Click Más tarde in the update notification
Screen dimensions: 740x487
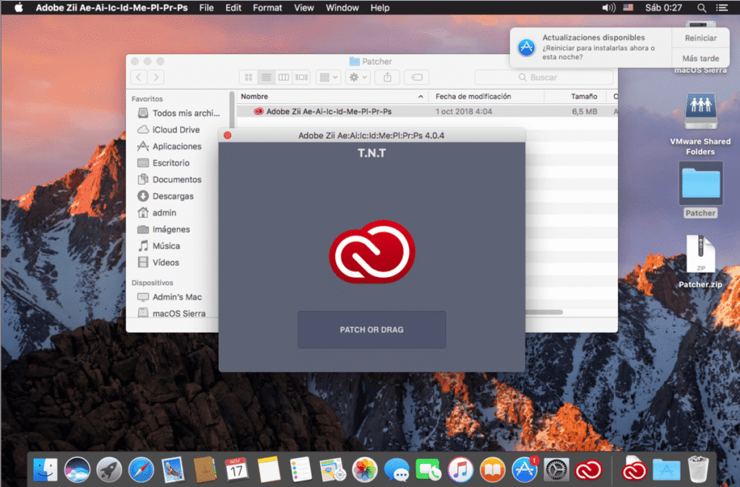point(700,58)
